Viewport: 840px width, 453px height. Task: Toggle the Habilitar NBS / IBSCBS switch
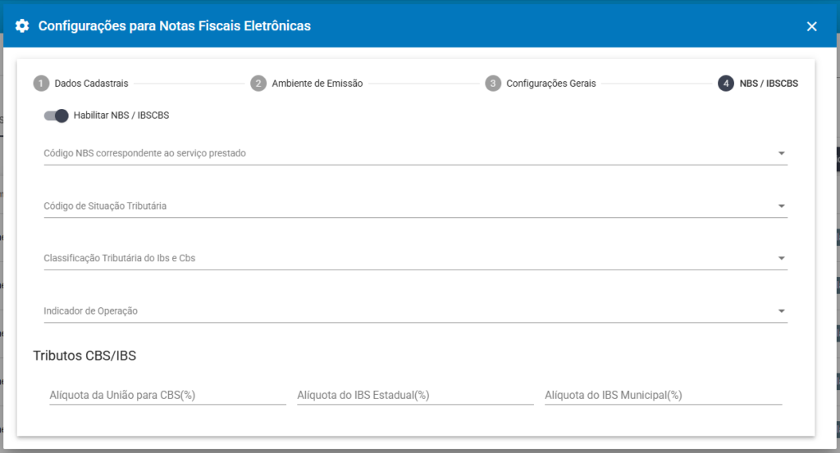56,116
